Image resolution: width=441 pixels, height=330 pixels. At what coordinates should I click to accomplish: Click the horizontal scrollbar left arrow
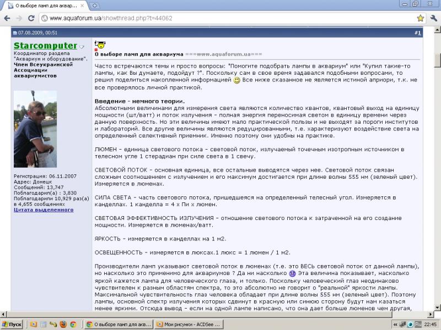coord(3,314)
